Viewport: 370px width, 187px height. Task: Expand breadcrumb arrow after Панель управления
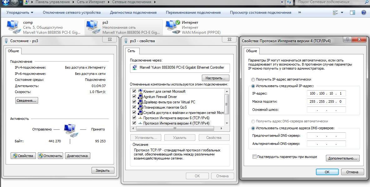73,2
